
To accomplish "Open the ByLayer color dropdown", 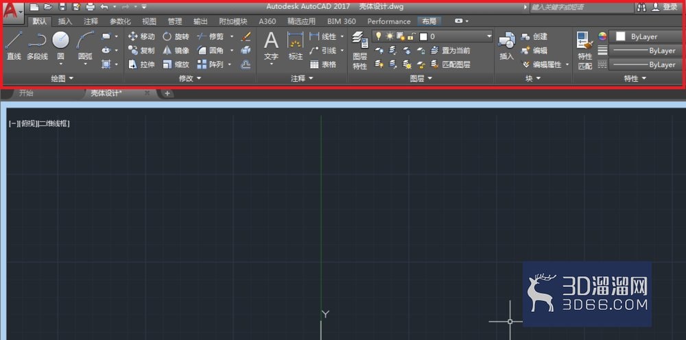I will [x=646, y=37].
